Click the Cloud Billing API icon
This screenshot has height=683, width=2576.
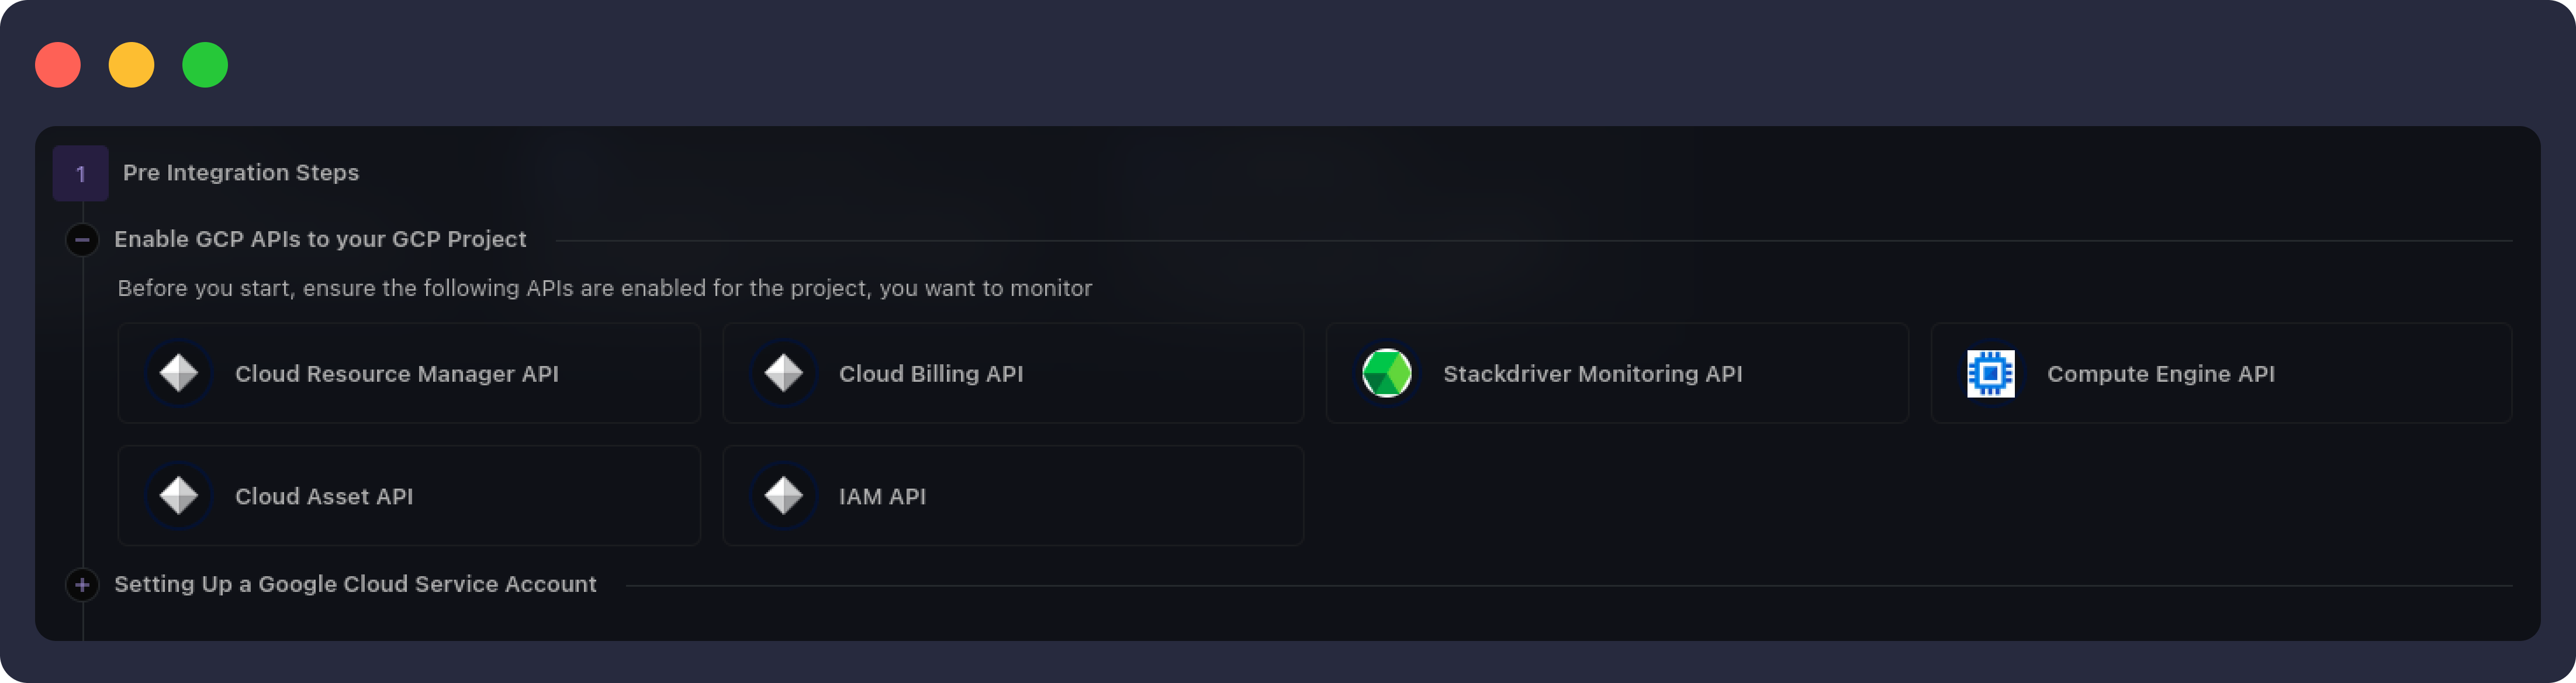point(783,374)
